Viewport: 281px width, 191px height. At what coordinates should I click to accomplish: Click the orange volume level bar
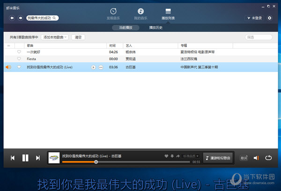tap(258, 158)
